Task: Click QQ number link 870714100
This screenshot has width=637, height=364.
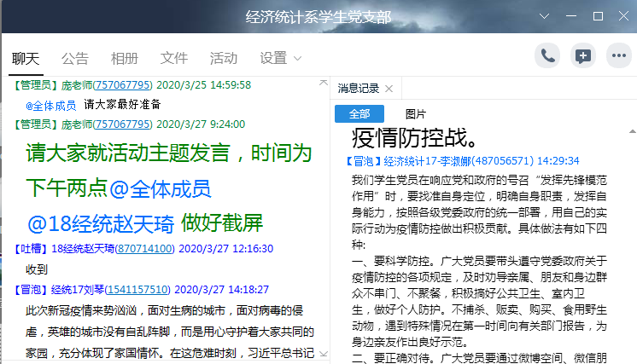Action: [144, 248]
